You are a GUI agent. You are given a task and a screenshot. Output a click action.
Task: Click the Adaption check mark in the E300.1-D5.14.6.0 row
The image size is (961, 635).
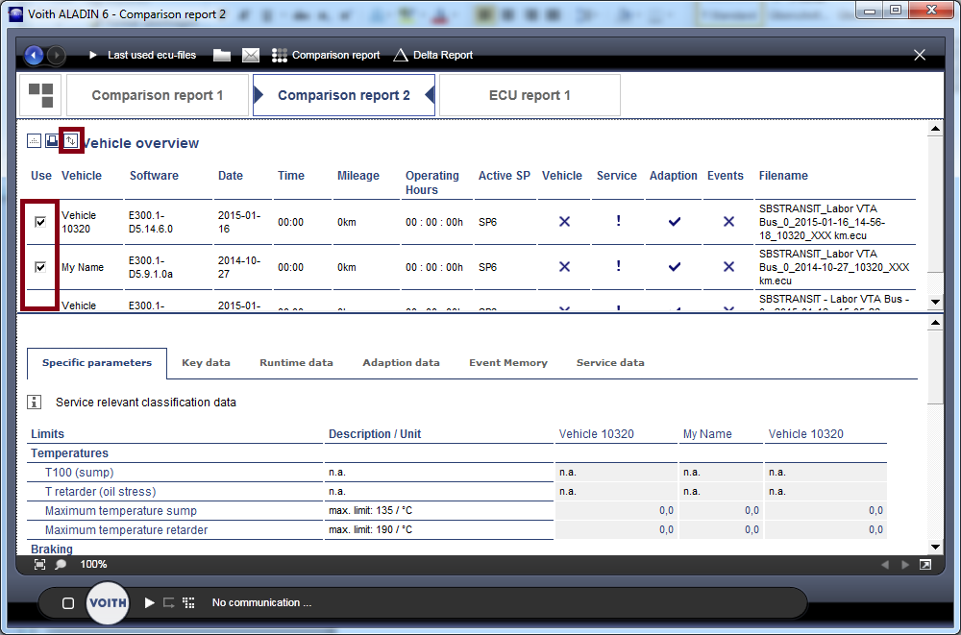pyautogui.click(x=675, y=222)
